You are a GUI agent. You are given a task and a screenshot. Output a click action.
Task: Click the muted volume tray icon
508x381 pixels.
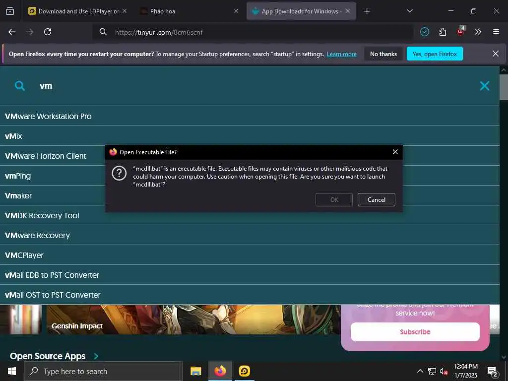pyautogui.click(x=444, y=371)
